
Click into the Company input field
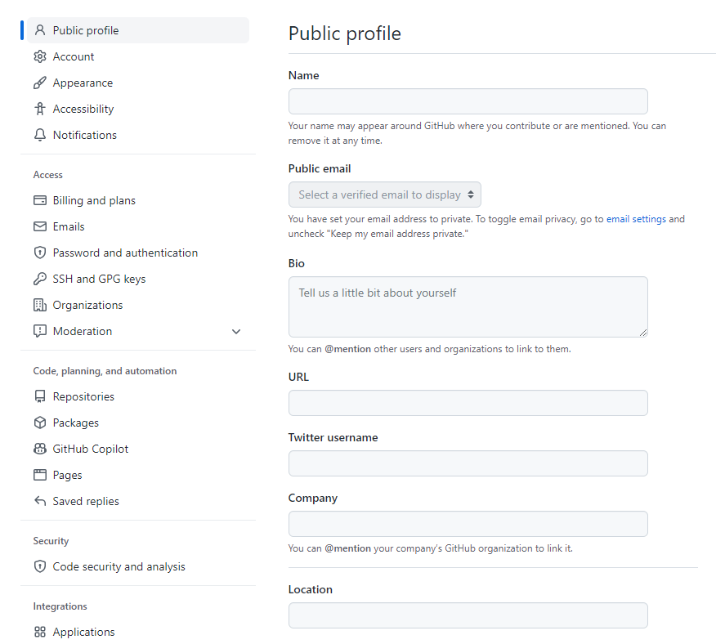[x=468, y=524]
